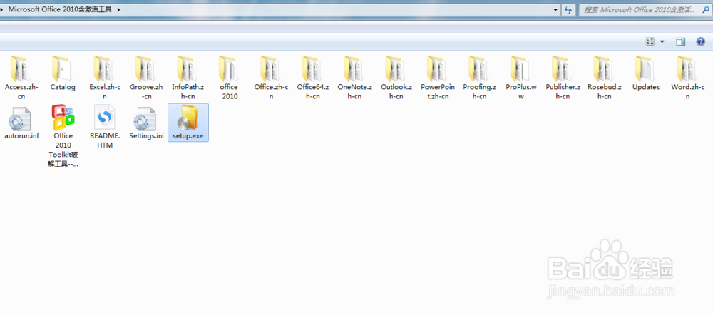Click the Proofing.zh-cn folder name

(x=479, y=91)
